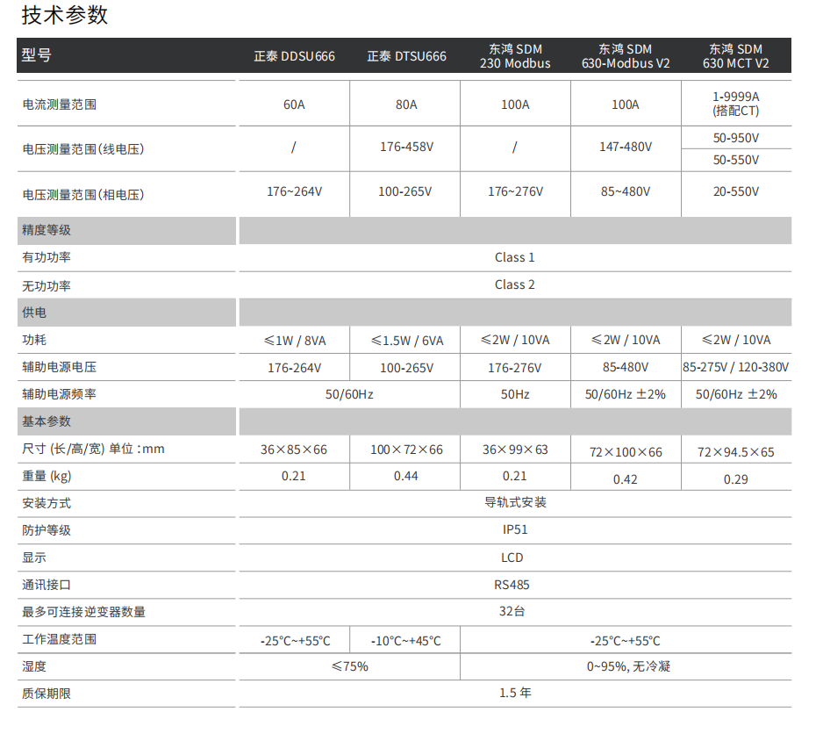The width and height of the screenshot is (823, 741).
Task: Click the 通讯接口 row label
Action: point(47,585)
